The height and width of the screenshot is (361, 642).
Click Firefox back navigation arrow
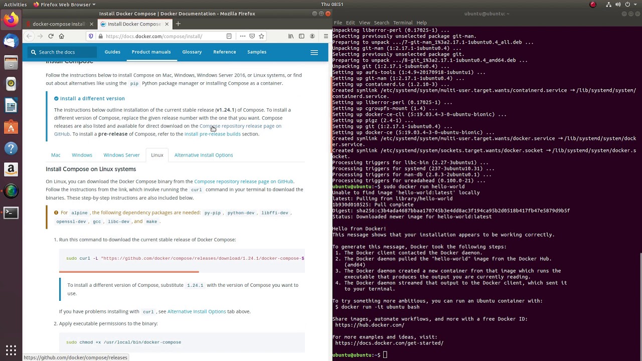[x=29, y=36]
